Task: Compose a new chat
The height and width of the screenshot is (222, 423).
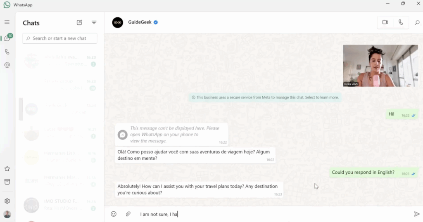Action: [79, 23]
